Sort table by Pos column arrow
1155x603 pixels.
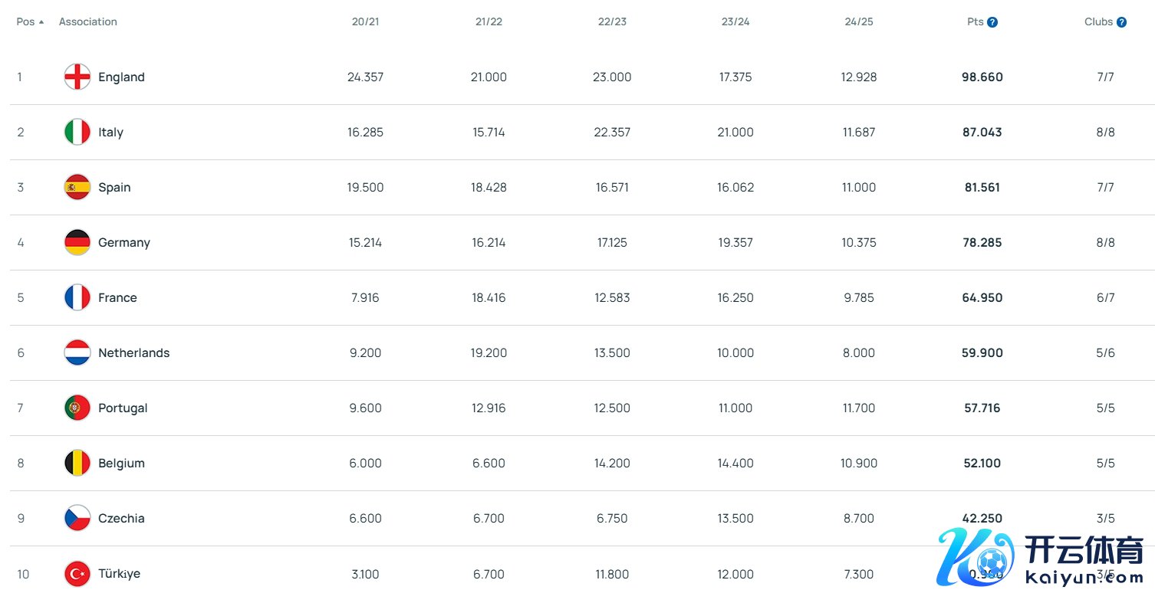click(41, 22)
